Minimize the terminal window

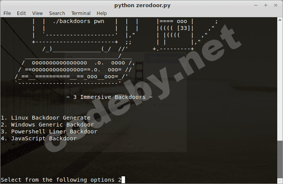click(x=257, y=5)
